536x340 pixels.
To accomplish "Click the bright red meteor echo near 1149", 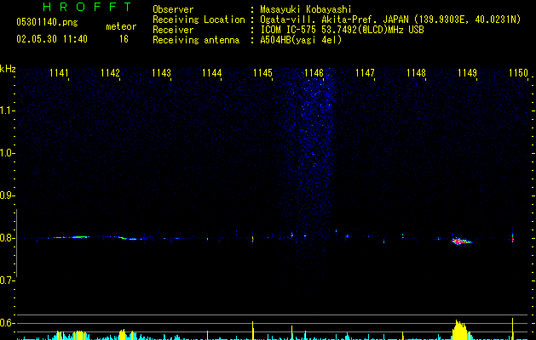I will 460,241.
